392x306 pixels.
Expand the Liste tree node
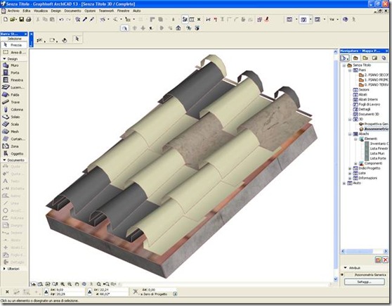pyautogui.click(x=350, y=173)
